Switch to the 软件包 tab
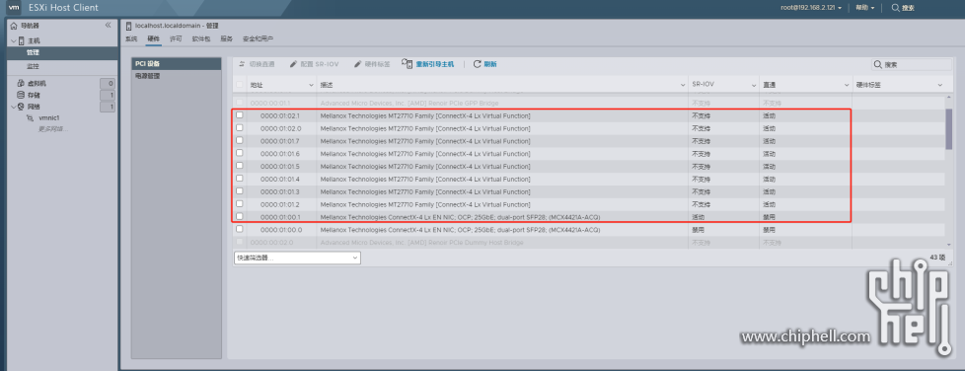The width and height of the screenshot is (965, 371). (201, 38)
